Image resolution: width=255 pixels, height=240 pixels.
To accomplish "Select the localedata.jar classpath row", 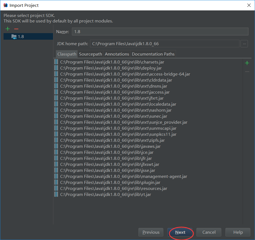I will point(148,104).
